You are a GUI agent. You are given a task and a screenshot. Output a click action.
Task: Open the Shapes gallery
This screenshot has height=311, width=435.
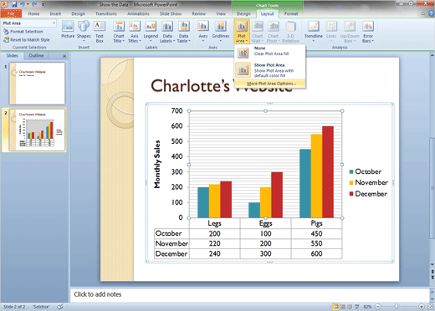84,31
